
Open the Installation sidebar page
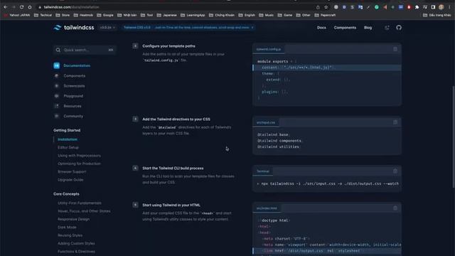[68, 139]
